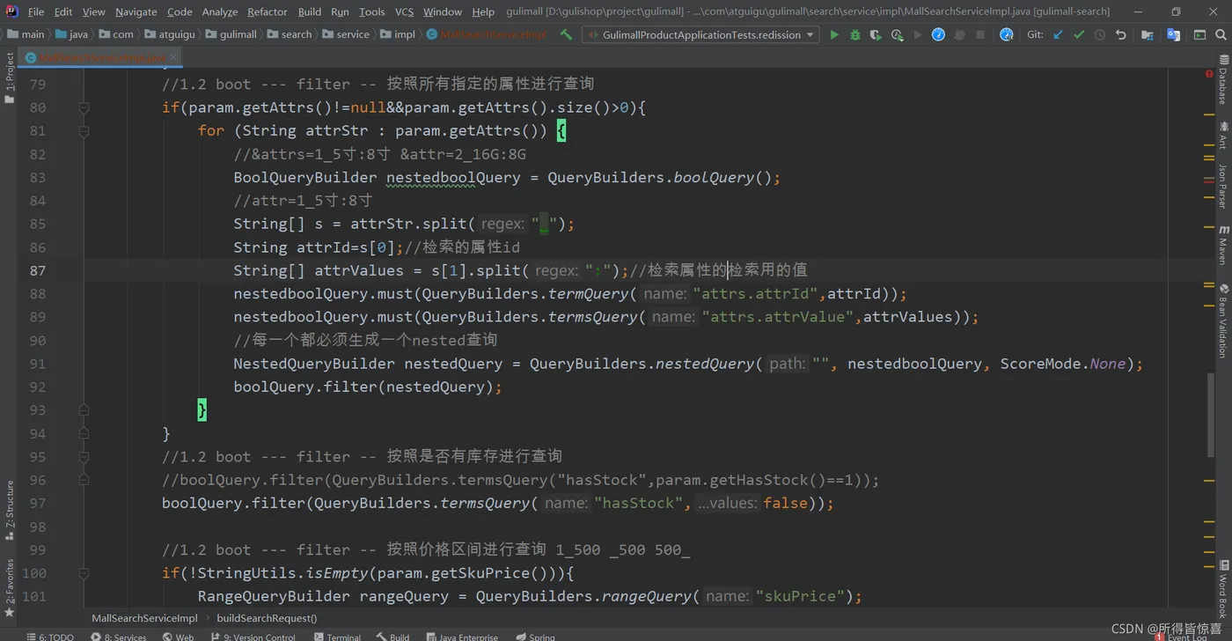Screen dimensions: 1232x641
Task: Run GulimallProductApplicationTests with green play icon
Action: point(834,34)
